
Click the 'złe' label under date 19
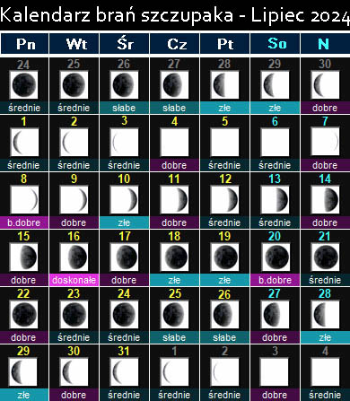(224, 280)
